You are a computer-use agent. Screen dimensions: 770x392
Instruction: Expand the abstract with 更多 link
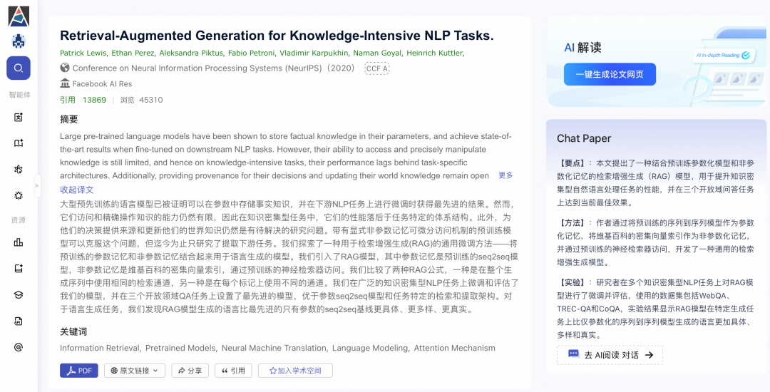pyautogui.click(x=505, y=175)
